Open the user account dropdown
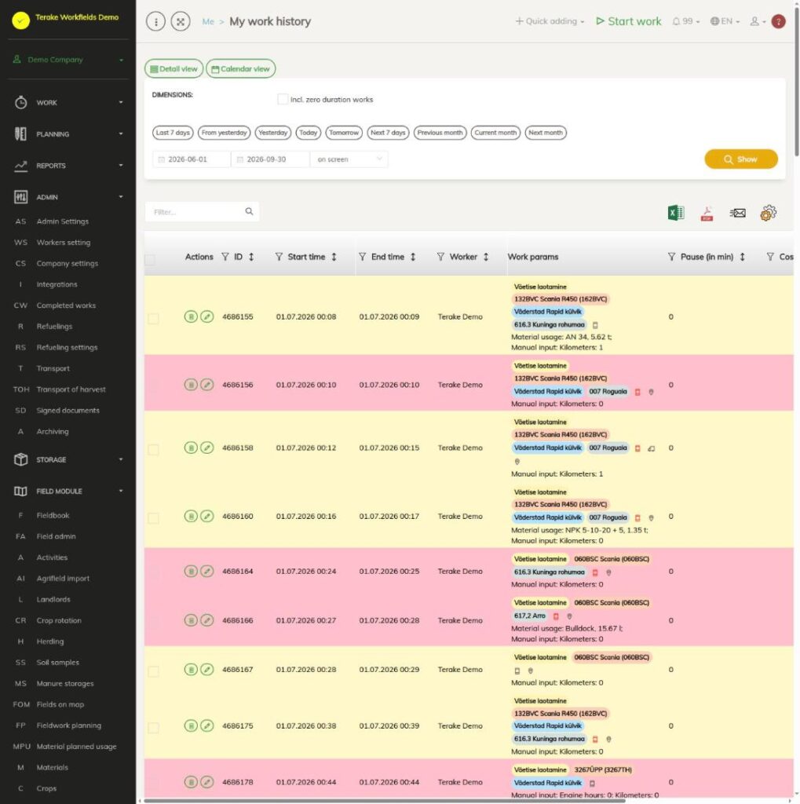The height and width of the screenshot is (804, 800). (758, 21)
